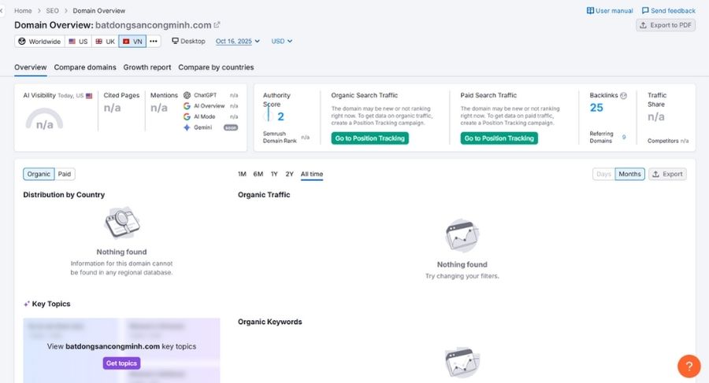Select the VN database

[132, 41]
